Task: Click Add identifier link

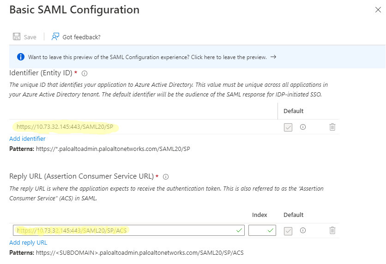Action: pyautogui.click(x=27, y=138)
